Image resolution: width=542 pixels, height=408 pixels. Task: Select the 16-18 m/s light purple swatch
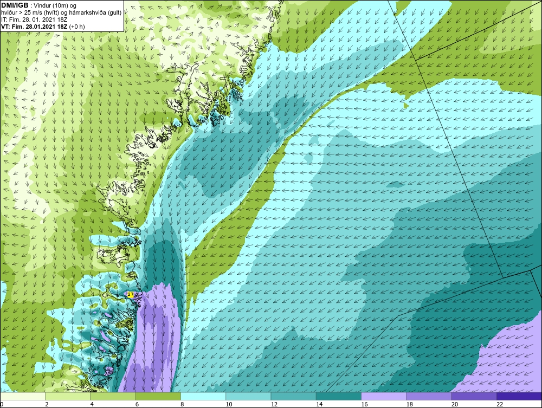pyautogui.click(x=384, y=396)
